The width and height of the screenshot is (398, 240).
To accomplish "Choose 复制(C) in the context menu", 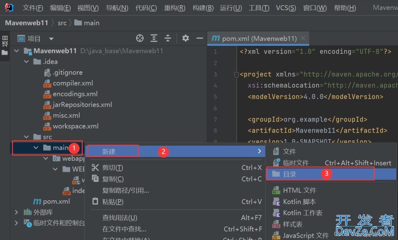I will coord(175,179).
